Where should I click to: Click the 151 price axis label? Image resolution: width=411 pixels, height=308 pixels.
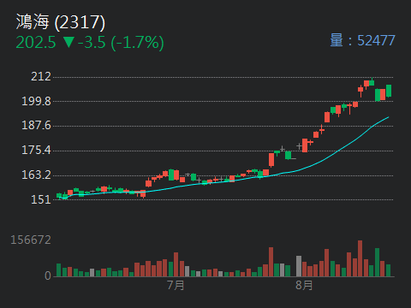tap(41, 199)
